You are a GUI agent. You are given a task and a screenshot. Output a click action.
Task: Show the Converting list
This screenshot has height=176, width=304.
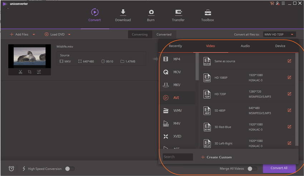click(140, 34)
